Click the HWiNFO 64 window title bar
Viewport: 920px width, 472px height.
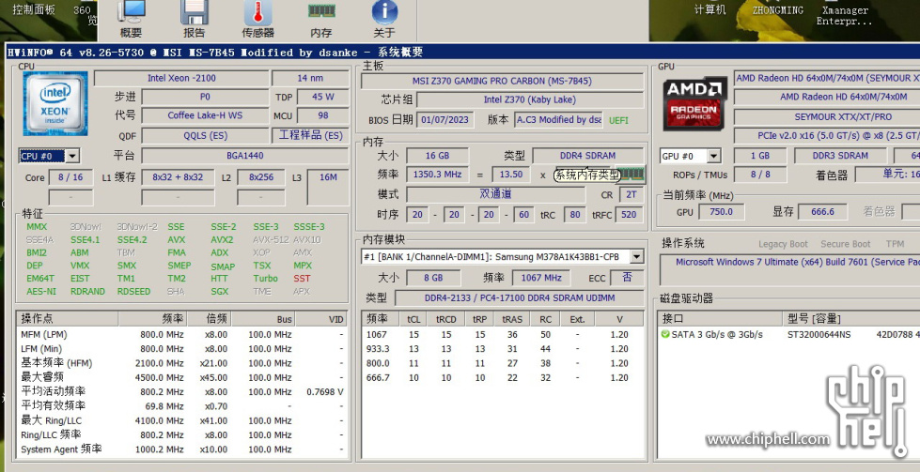[x=462, y=52]
